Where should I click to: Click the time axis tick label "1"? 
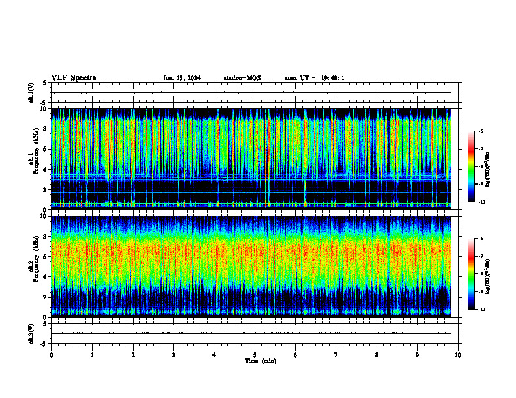pyautogui.click(x=92, y=355)
